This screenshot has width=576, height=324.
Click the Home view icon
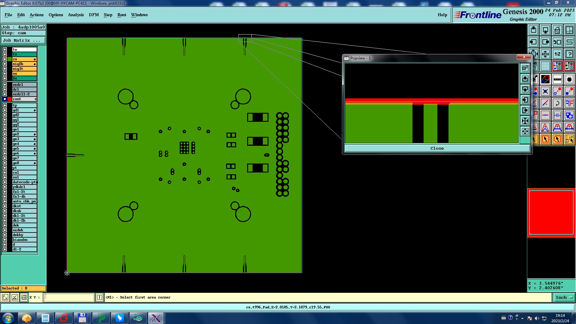[557, 30]
